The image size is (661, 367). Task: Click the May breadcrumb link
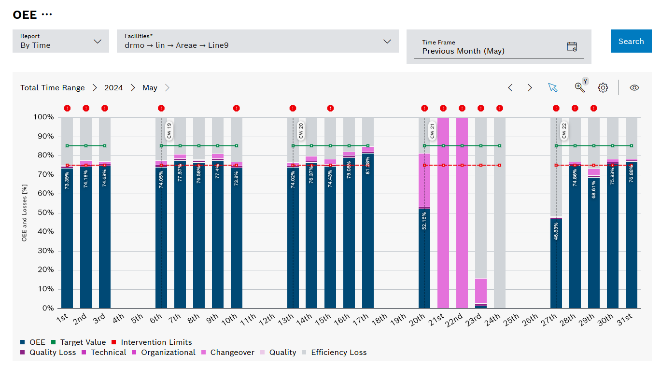point(150,88)
